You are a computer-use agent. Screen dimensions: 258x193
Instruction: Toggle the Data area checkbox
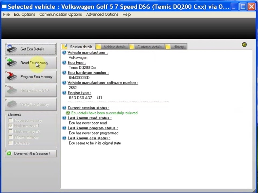(x=10, y=142)
